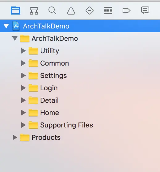Expand the Detail group
The image size is (160, 172).
click(23, 100)
